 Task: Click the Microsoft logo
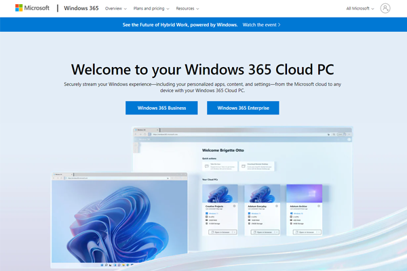[x=32, y=8]
